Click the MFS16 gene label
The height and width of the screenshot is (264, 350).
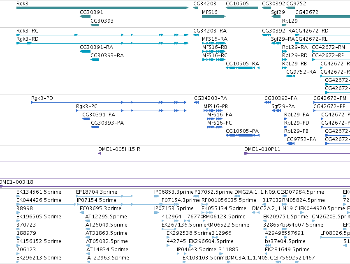pos(210,12)
